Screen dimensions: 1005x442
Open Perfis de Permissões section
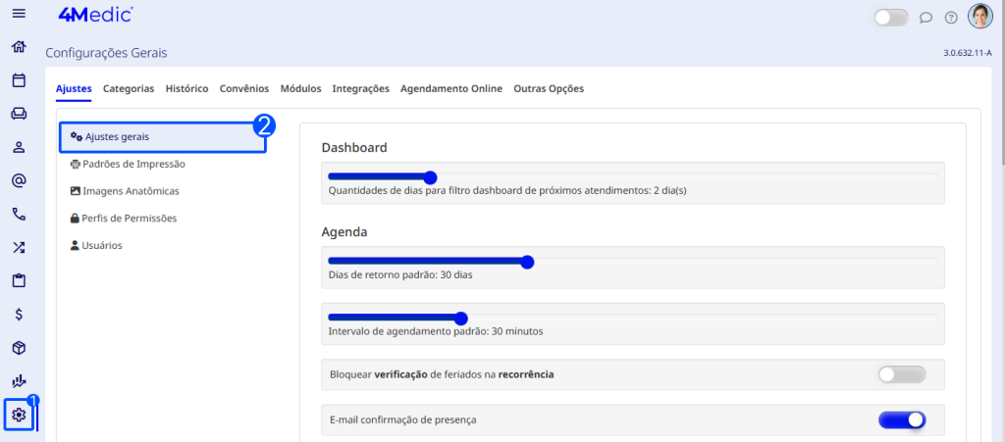[x=130, y=218]
